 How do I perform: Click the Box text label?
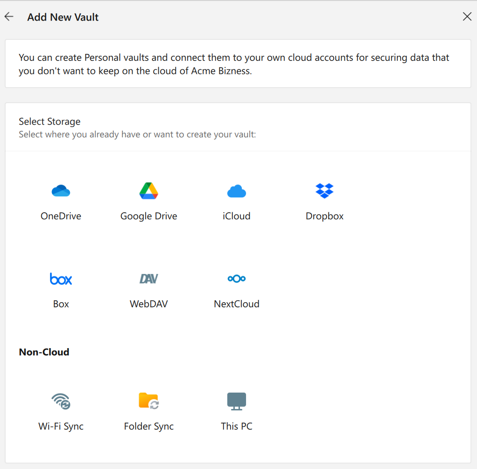[61, 304]
